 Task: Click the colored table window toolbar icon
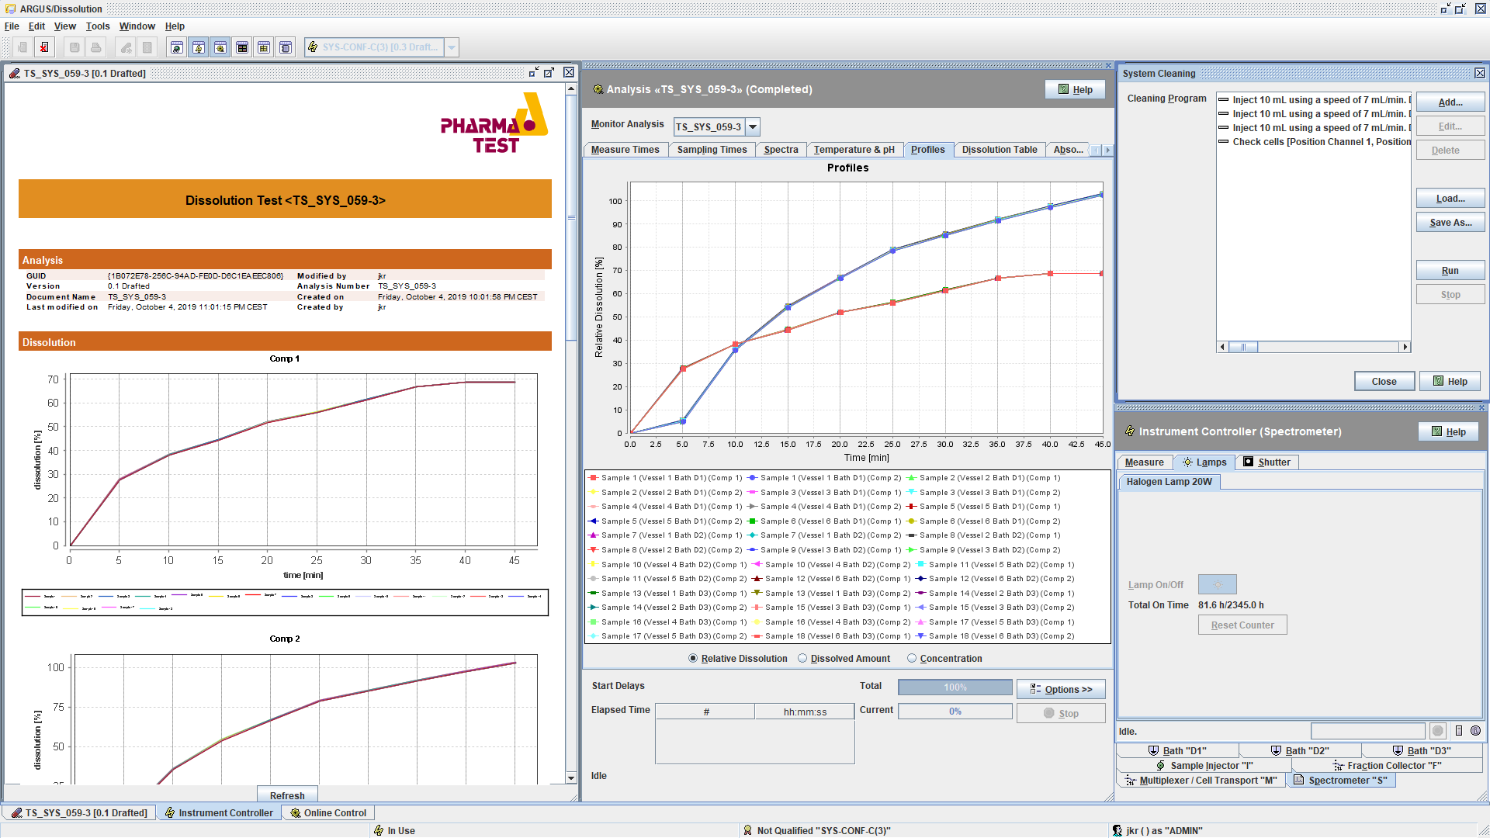(x=242, y=47)
